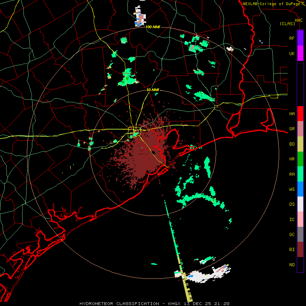This screenshot has height=306, width=306.
Task: Click the HYDROMETEOR CLASSIFICATION title text
Action: (x=119, y=304)
